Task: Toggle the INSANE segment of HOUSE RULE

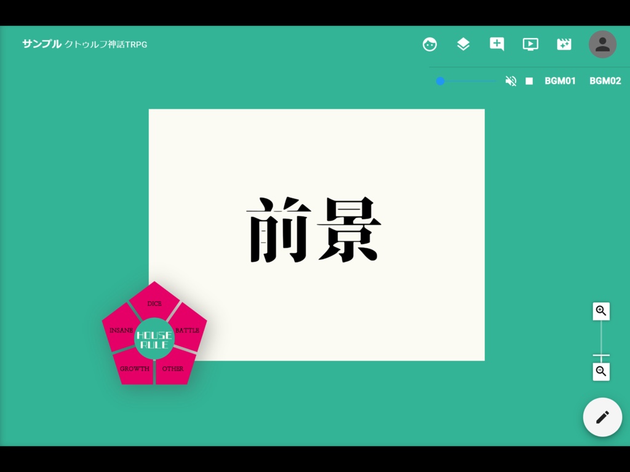Action: (x=121, y=330)
